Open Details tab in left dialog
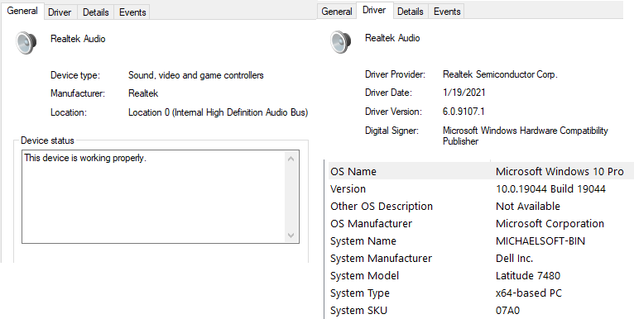This screenshot has width=634, height=319. point(96,12)
